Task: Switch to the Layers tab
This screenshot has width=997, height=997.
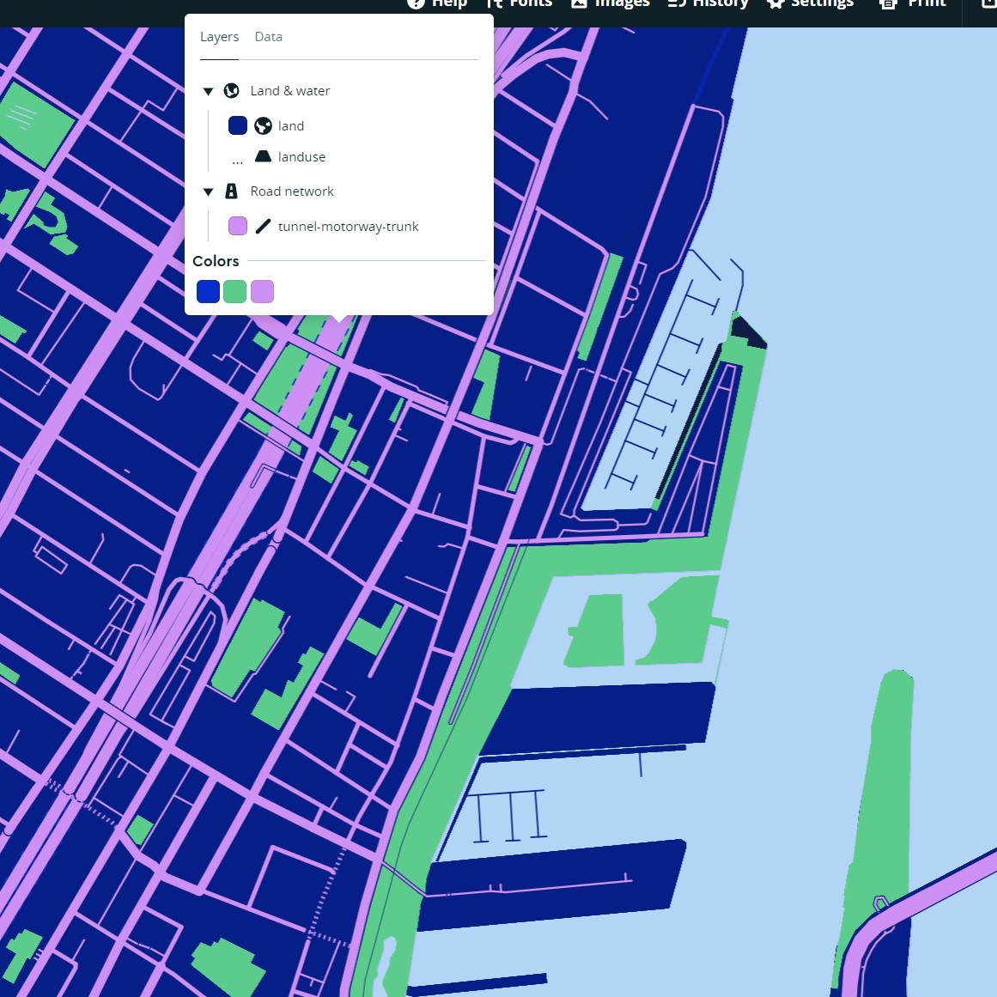Action: [x=220, y=36]
